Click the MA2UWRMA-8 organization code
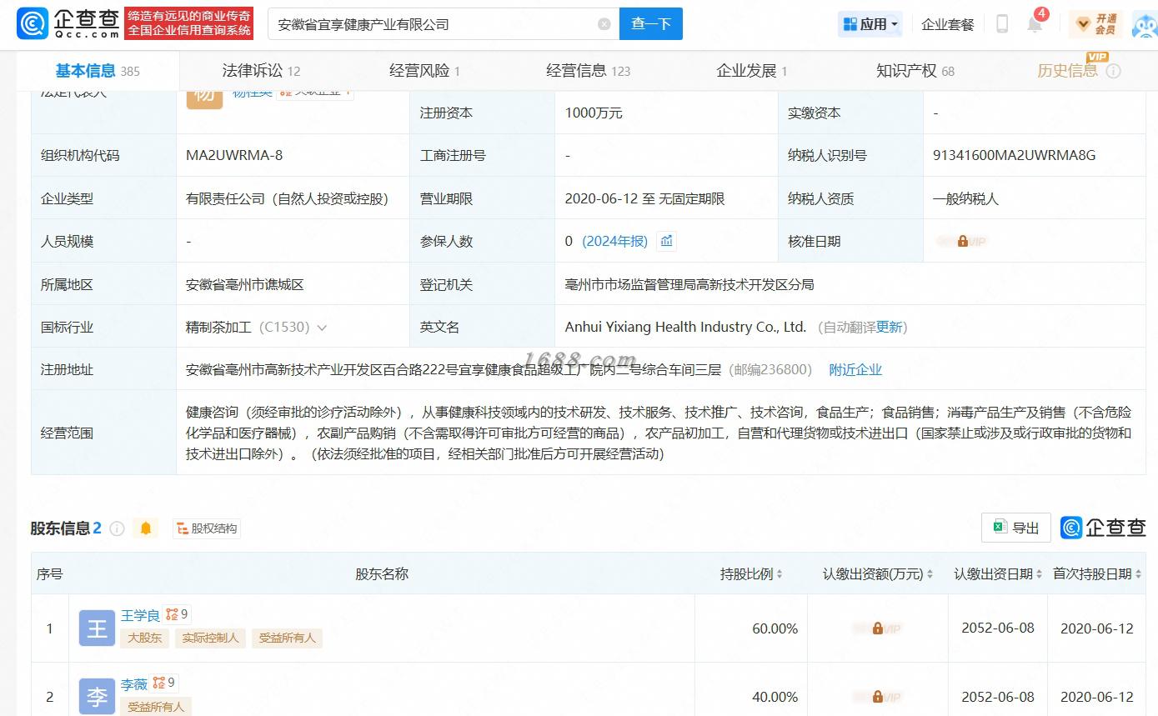The image size is (1158, 716). click(x=234, y=155)
